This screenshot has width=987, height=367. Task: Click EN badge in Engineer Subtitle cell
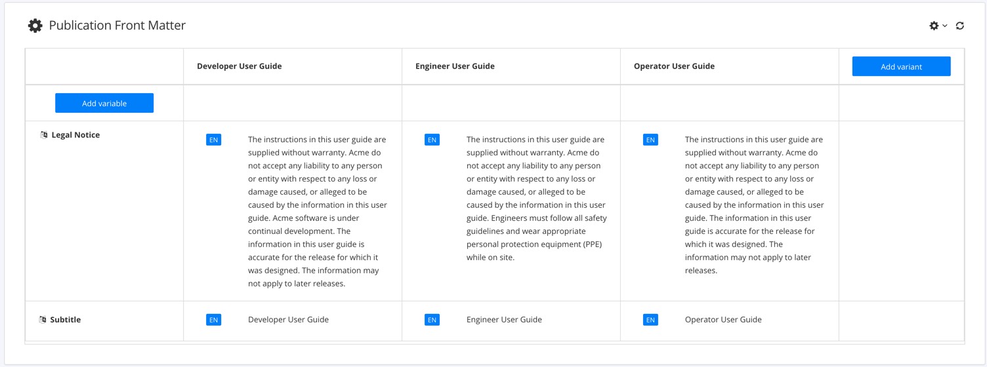(432, 320)
